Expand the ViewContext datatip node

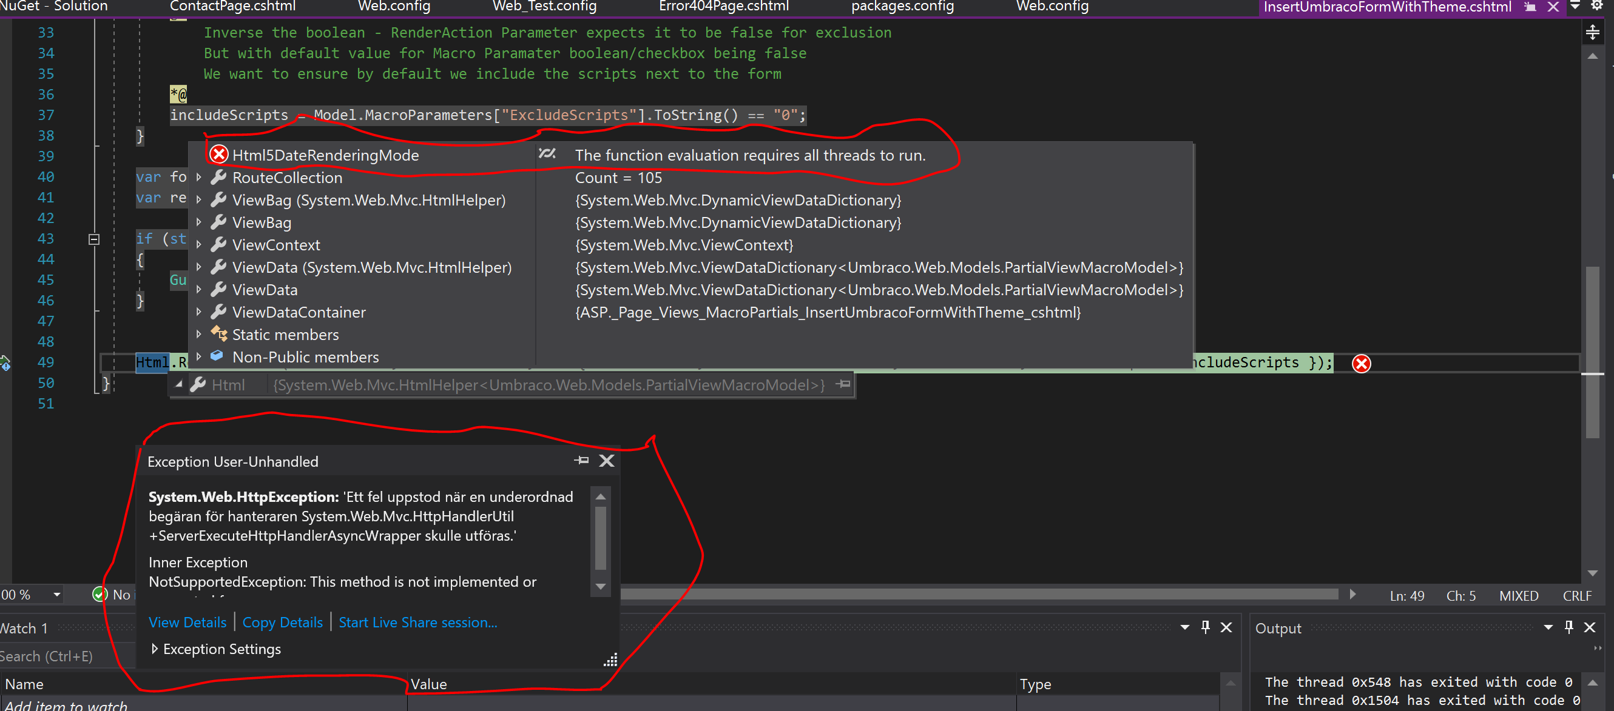click(198, 245)
